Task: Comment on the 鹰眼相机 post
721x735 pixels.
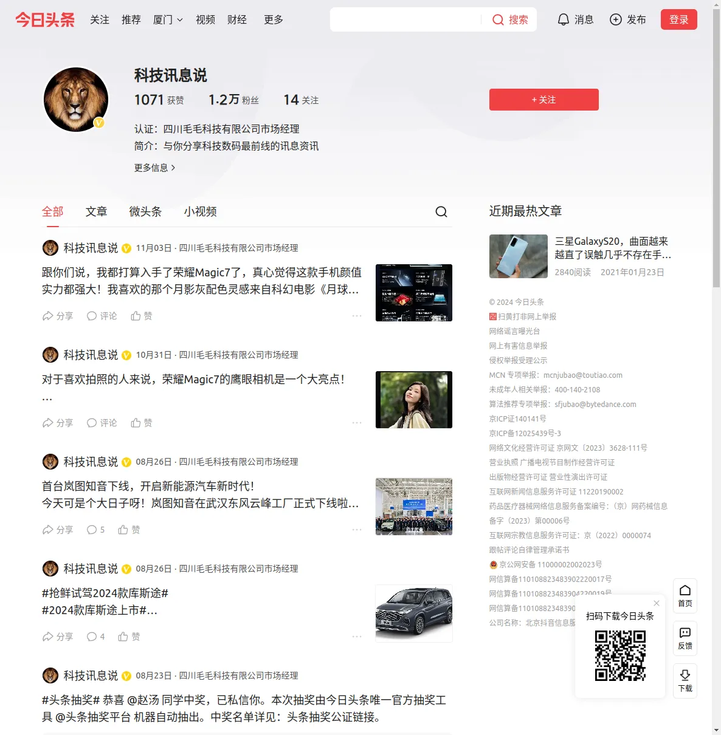Action: tap(102, 423)
